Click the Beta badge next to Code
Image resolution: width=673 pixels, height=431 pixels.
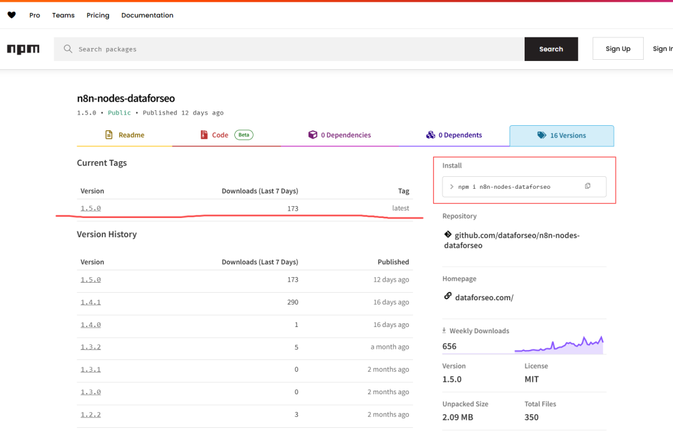click(x=244, y=135)
